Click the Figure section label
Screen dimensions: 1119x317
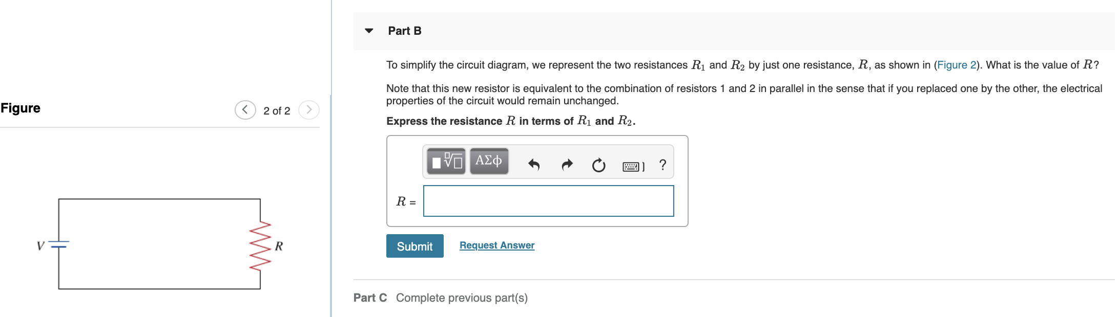click(x=20, y=108)
